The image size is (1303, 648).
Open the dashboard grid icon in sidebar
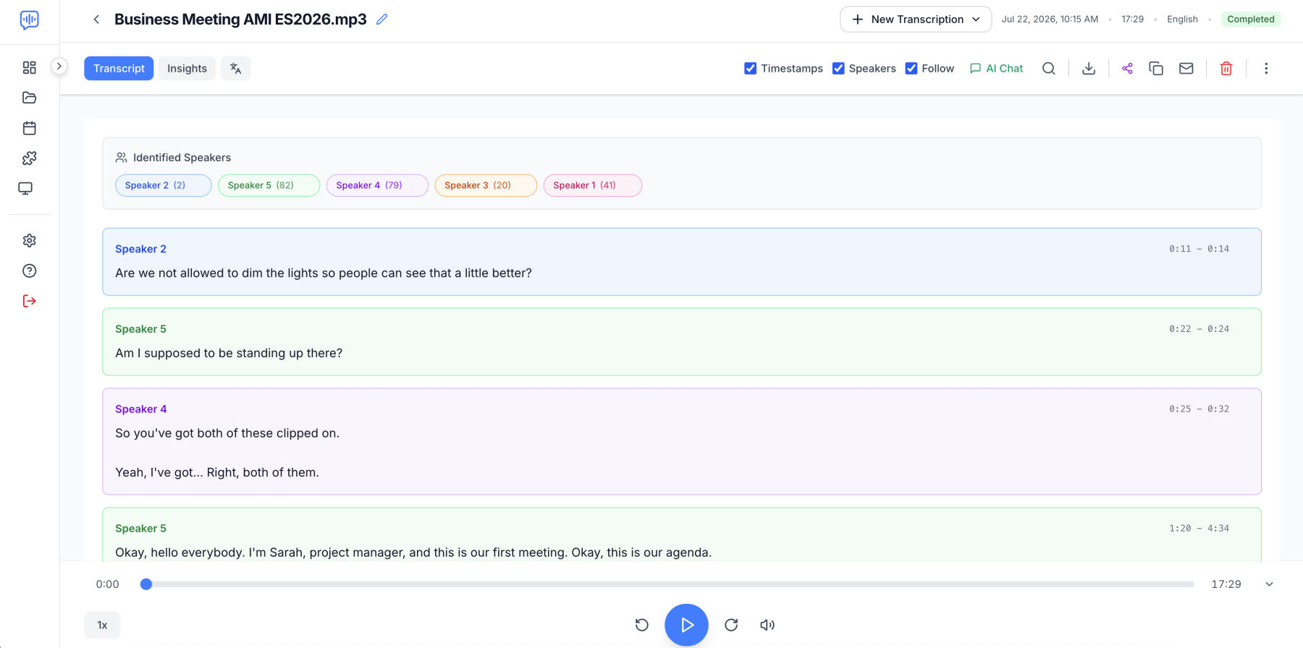point(29,67)
